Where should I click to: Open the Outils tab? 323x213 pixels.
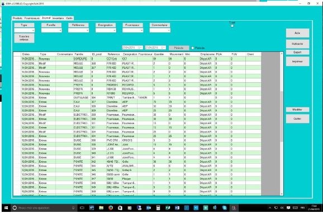[69, 18]
